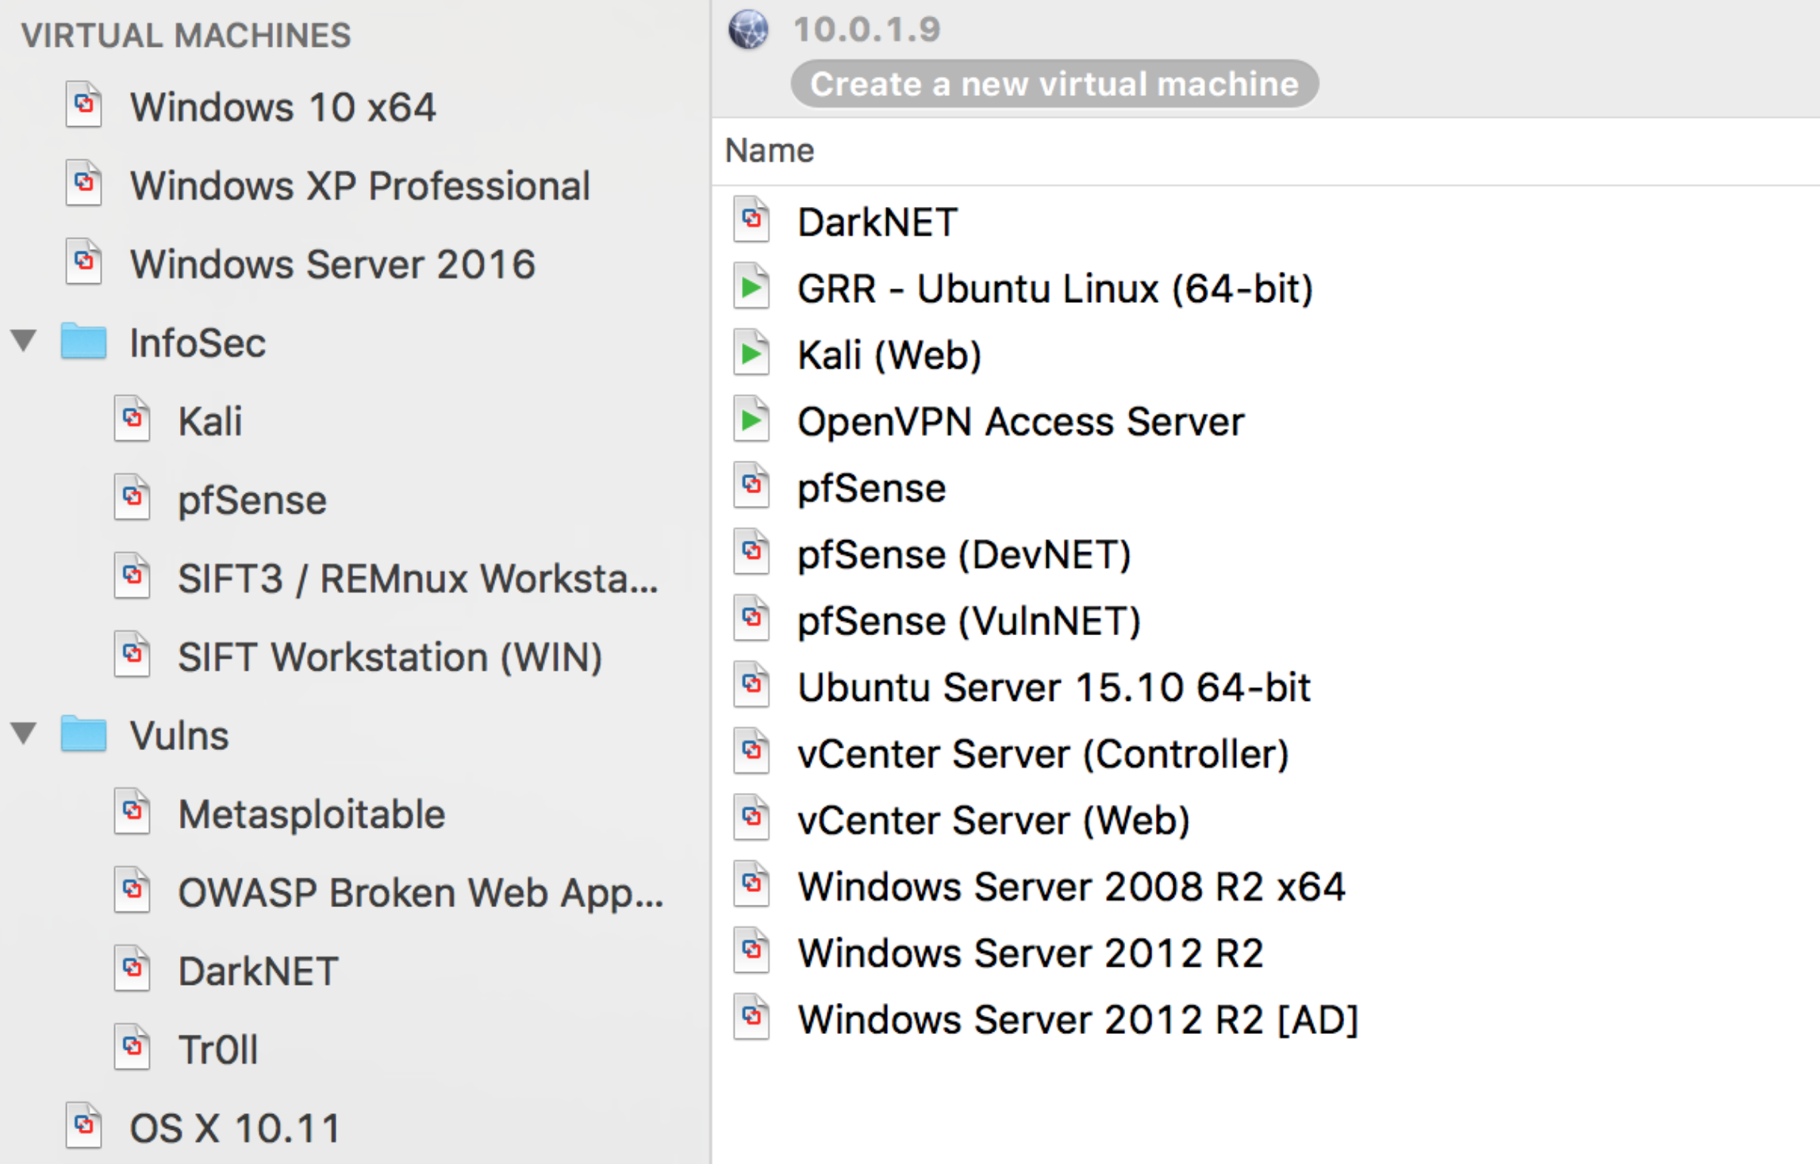The height and width of the screenshot is (1164, 1820).
Task: Click the GRR Ubuntu Linux running icon
Action: pyautogui.click(x=751, y=287)
